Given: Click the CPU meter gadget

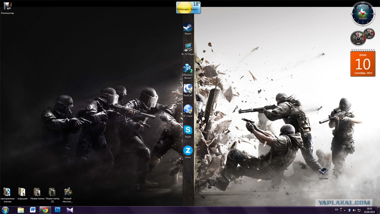Looking at the screenshot, I should (x=362, y=37).
